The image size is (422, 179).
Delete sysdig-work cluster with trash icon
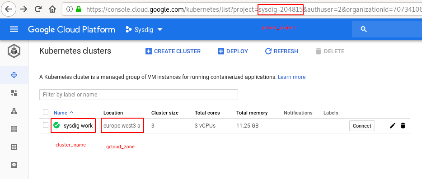403,125
